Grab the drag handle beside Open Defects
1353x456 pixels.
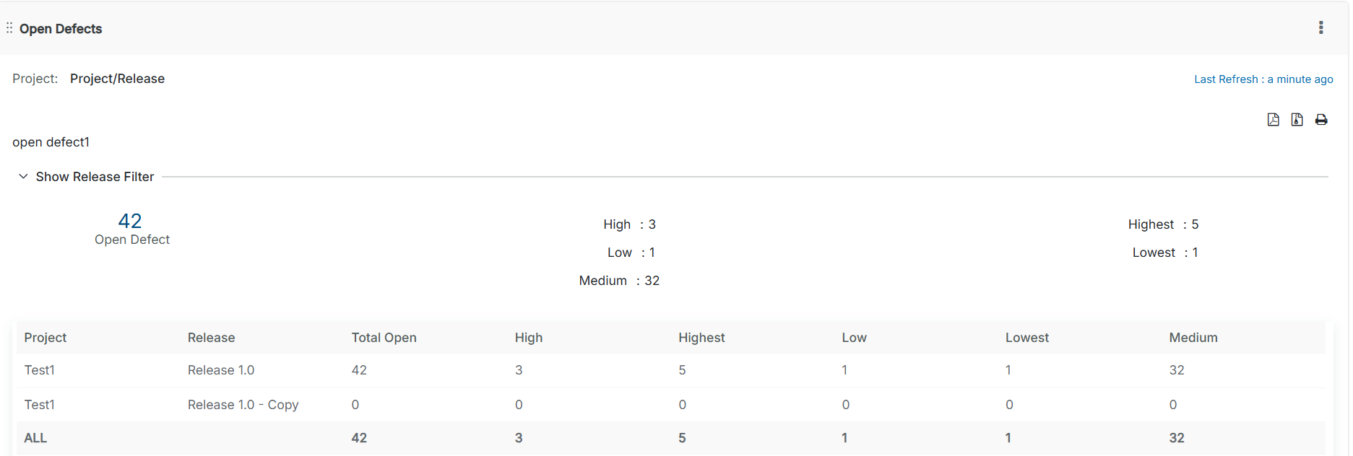coord(9,28)
